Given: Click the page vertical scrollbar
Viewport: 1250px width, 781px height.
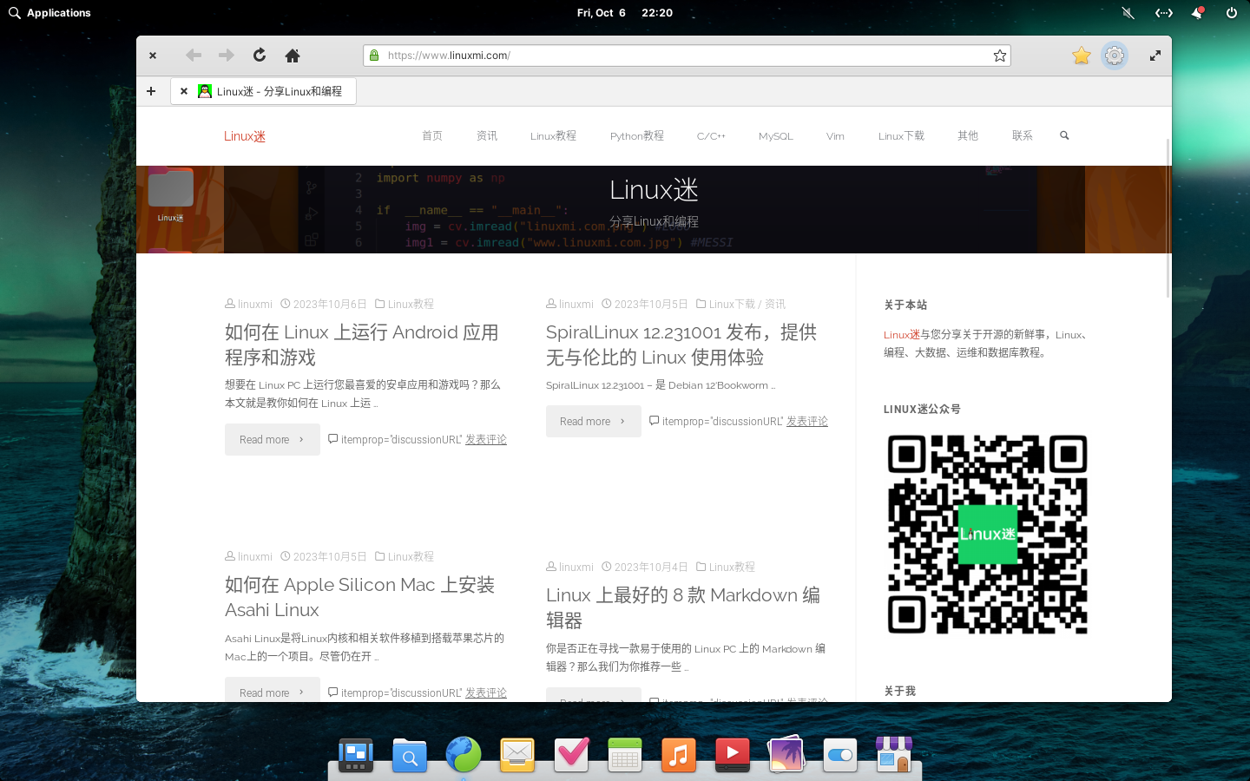Looking at the screenshot, I should coord(1168,217).
